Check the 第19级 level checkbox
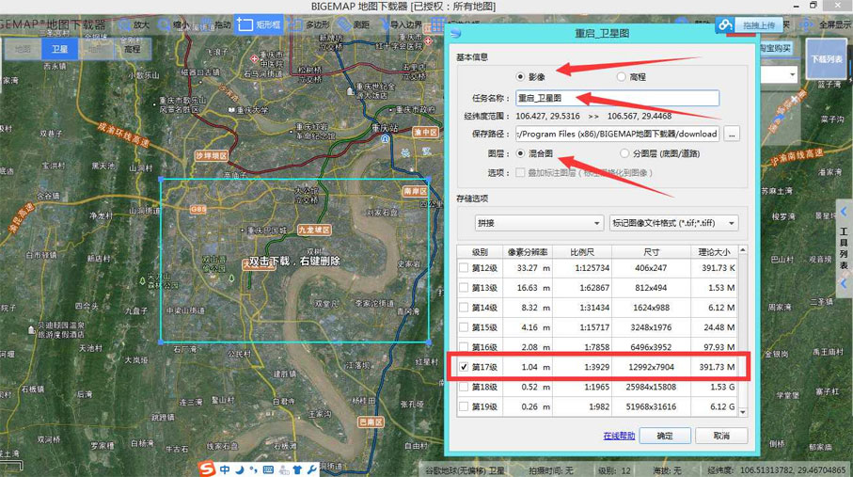The height and width of the screenshot is (477, 853). [464, 406]
